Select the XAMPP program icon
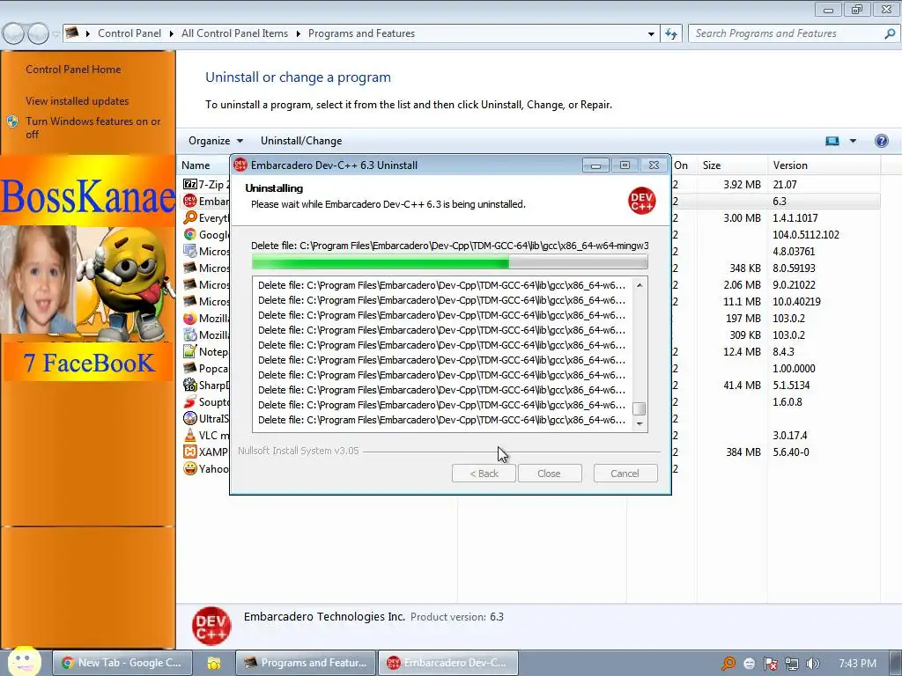This screenshot has height=676, width=902. click(x=190, y=452)
